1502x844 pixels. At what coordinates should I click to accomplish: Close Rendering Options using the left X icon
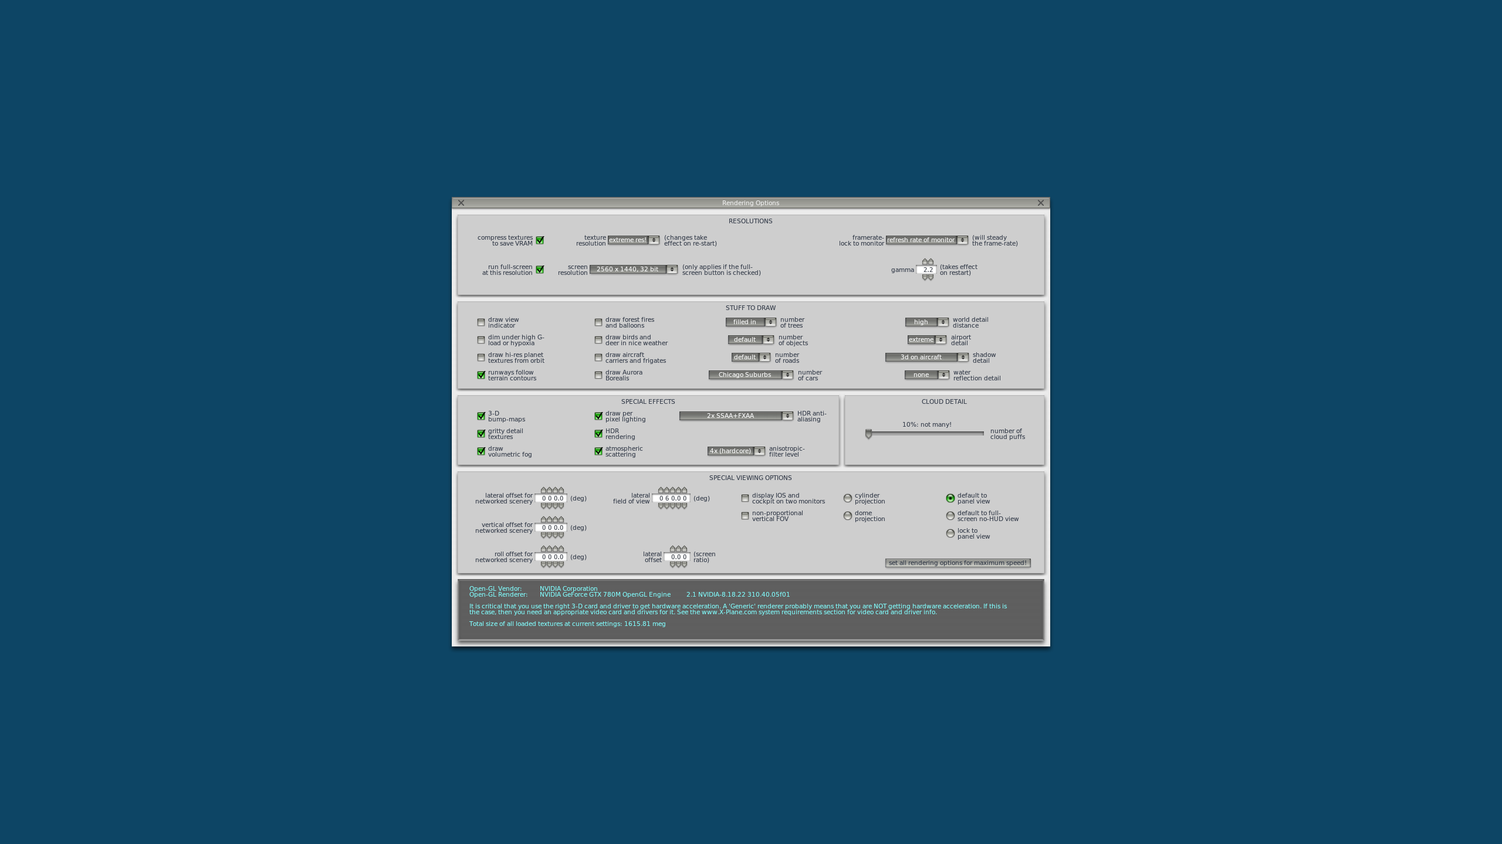point(461,203)
